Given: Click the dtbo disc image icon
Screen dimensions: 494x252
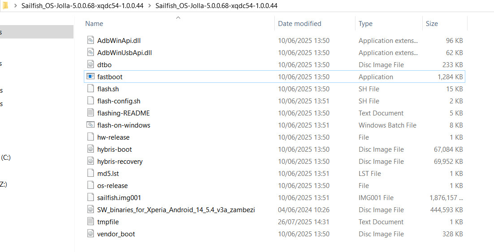Looking at the screenshot, I should click(90, 65).
